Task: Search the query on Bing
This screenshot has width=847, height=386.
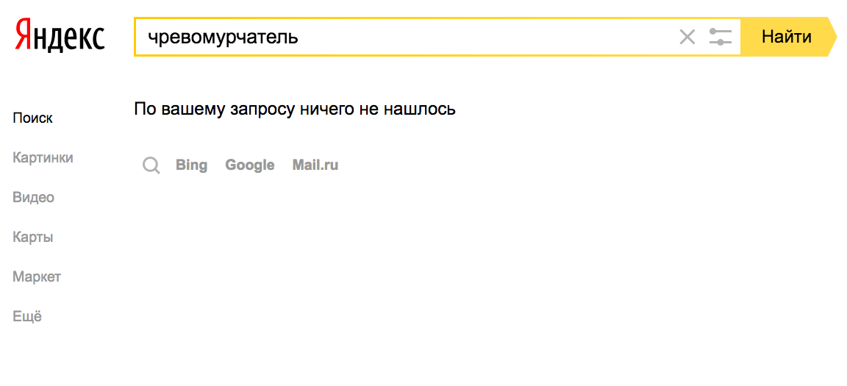Action: 191,165
